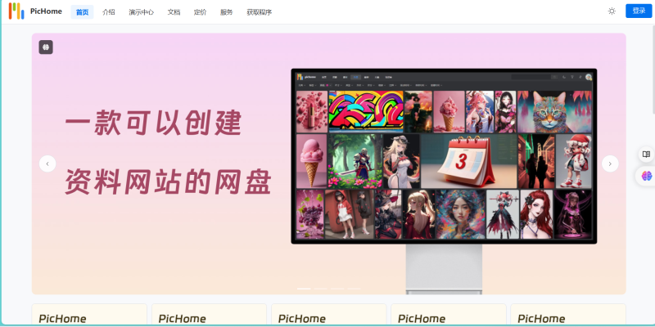Go to previous carousel slide arrow
Image resolution: width=655 pixels, height=327 pixels.
47,163
